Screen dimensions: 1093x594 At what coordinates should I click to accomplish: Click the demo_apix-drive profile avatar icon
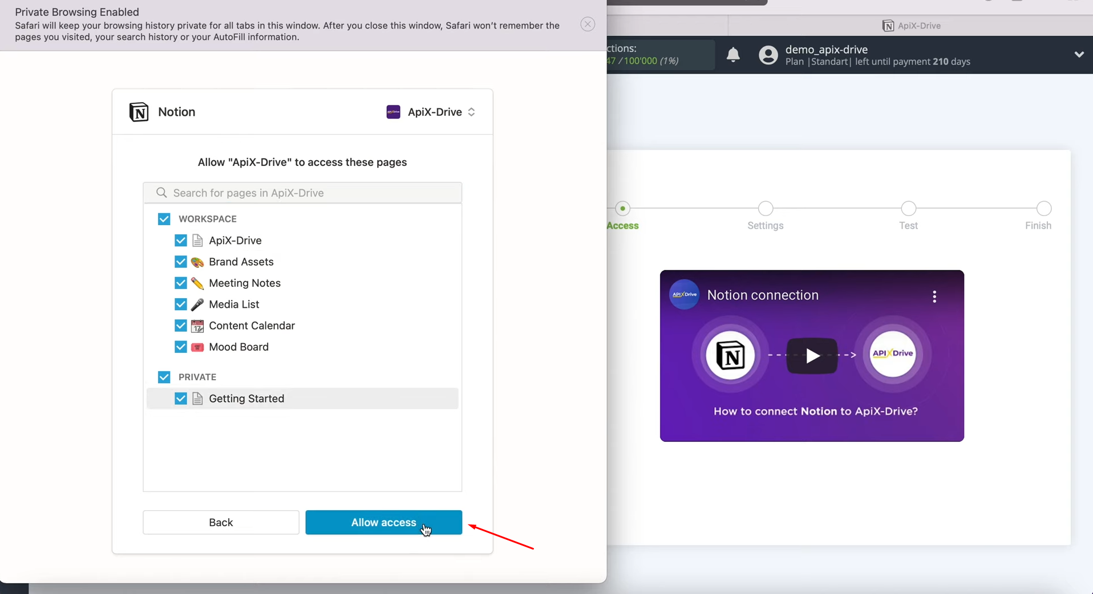769,55
